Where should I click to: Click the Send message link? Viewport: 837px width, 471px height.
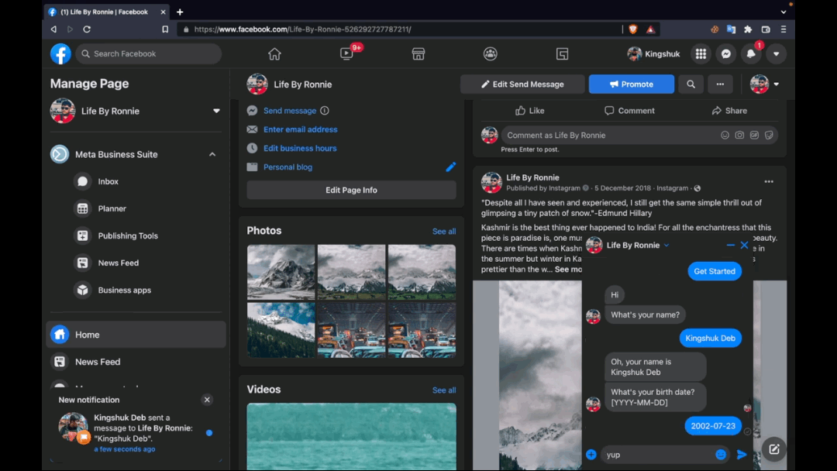tap(290, 111)
